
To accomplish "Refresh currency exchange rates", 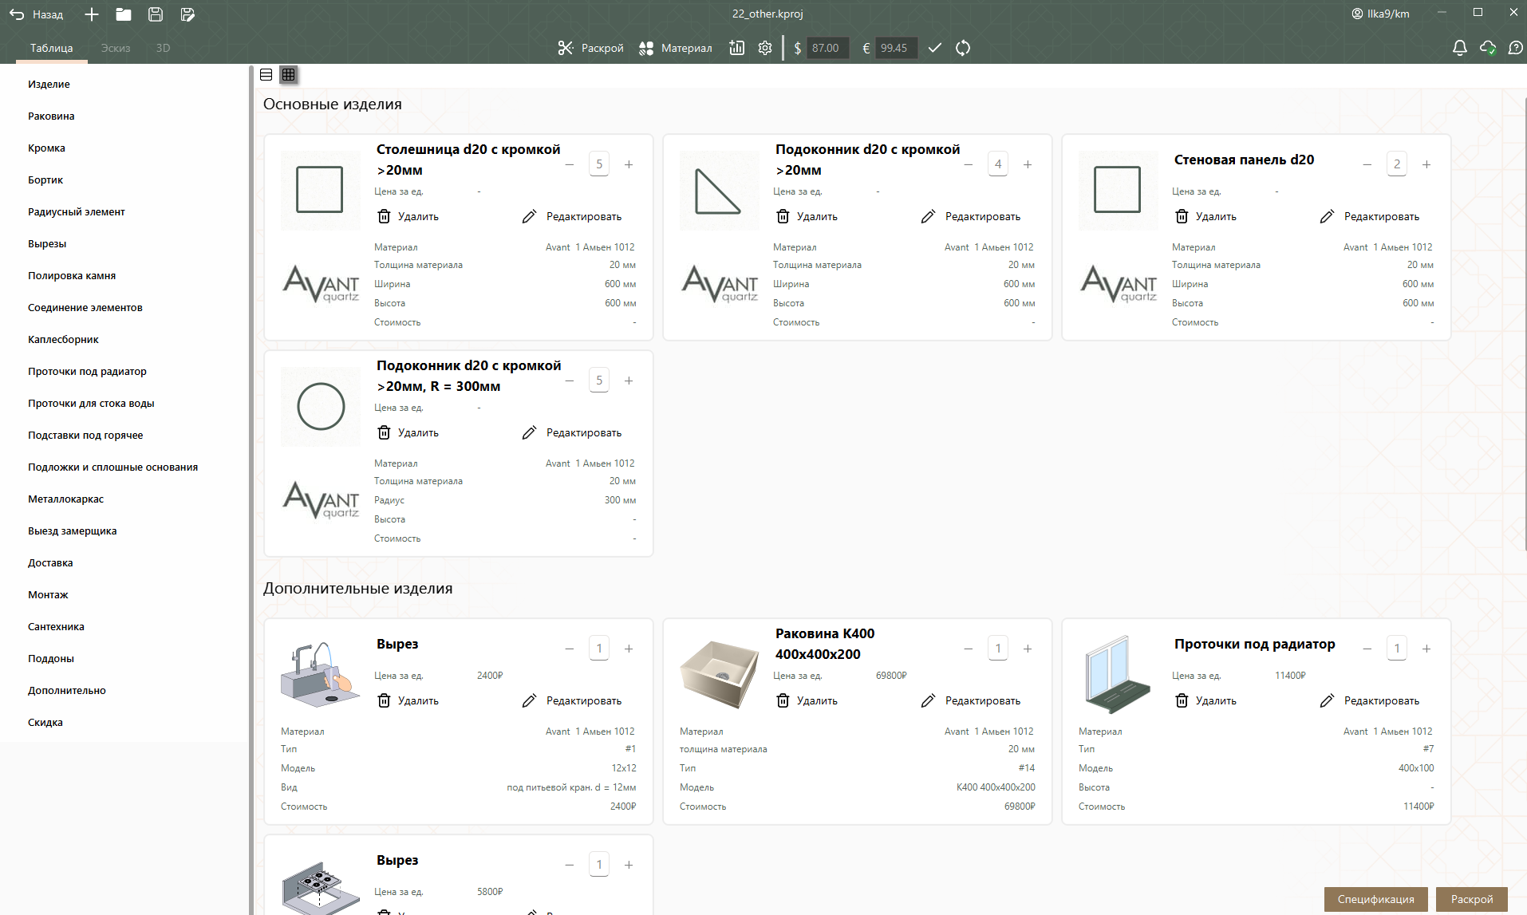I will (x=963, y=48).
